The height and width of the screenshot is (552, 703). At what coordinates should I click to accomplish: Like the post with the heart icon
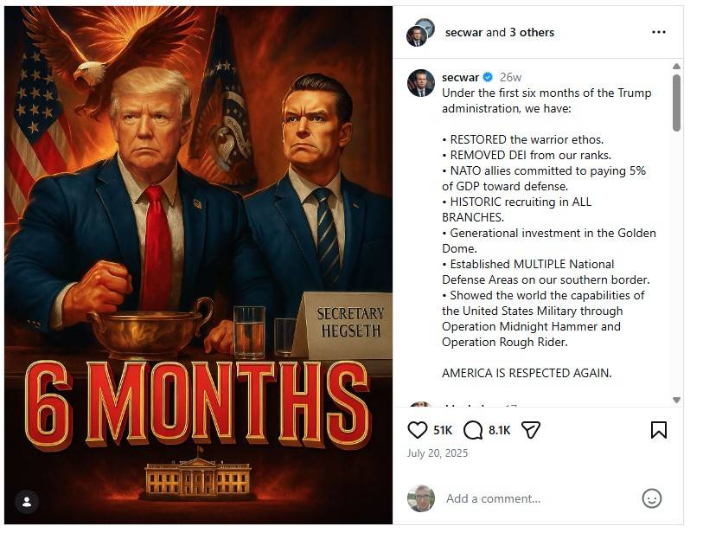pyautogui.click(x=418, y=430)
